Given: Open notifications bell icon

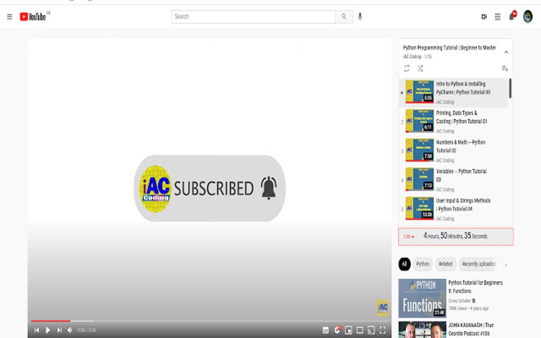Looking at the screenshot, I should click(511, 16).
